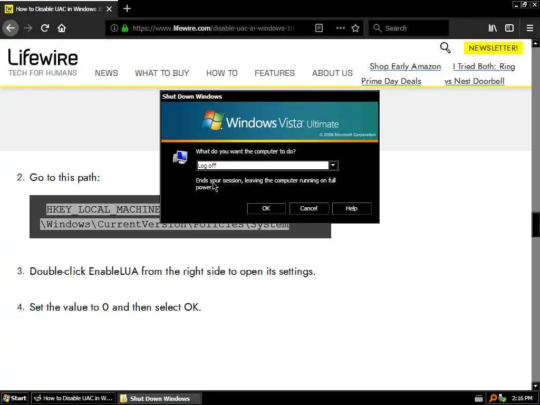This screenshot has width=540, height=405.
Task: Toggle reader view icon in address bar
Action: point(319,28)
